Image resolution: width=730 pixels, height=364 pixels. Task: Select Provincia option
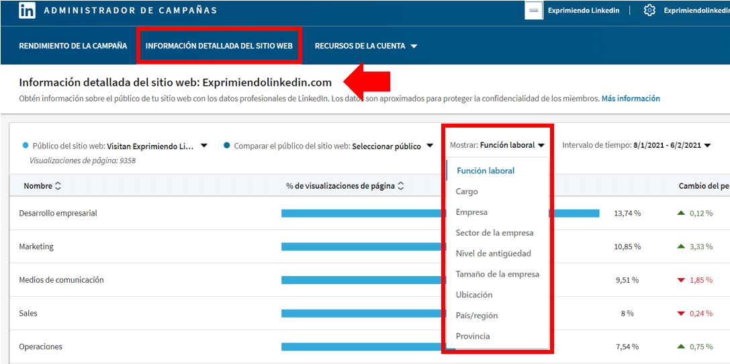coord(473,336)
